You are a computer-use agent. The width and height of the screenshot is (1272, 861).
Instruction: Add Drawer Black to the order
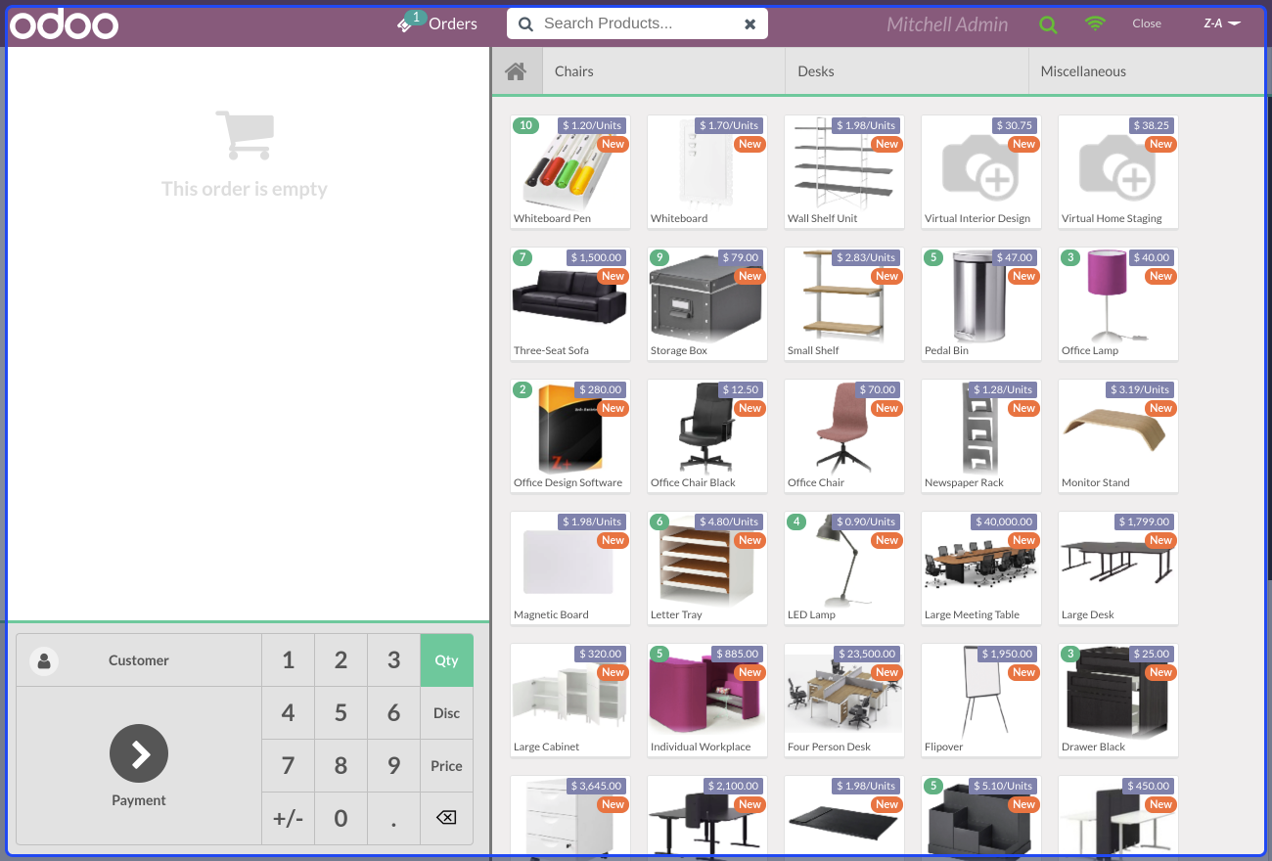coord(1118,701)
